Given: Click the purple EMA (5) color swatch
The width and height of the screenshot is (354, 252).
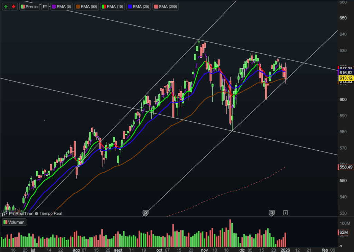Looking at the screenshot, I should coord(54,7).
